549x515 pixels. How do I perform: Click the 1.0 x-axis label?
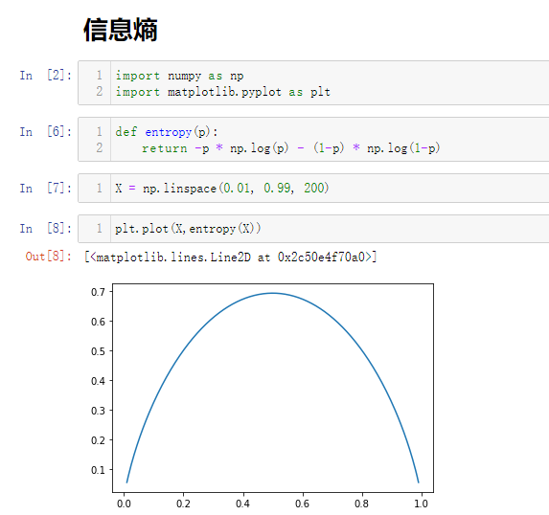point(422,504)
